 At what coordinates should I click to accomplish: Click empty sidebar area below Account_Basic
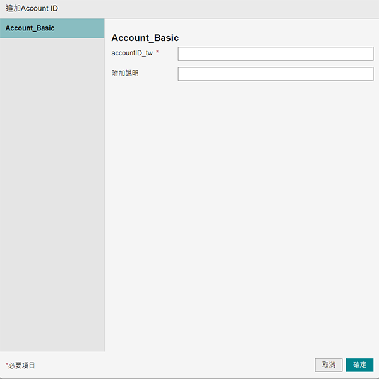coord(52,189)
